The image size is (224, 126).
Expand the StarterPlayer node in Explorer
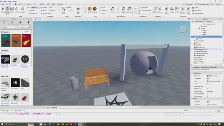192,62
